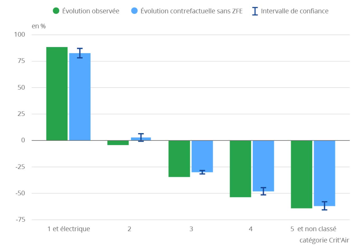Image resolution: width=361 pixels, height=252 pixels.
Task: Click the error bar on category 3 blue bar
Action: point(202,172)
